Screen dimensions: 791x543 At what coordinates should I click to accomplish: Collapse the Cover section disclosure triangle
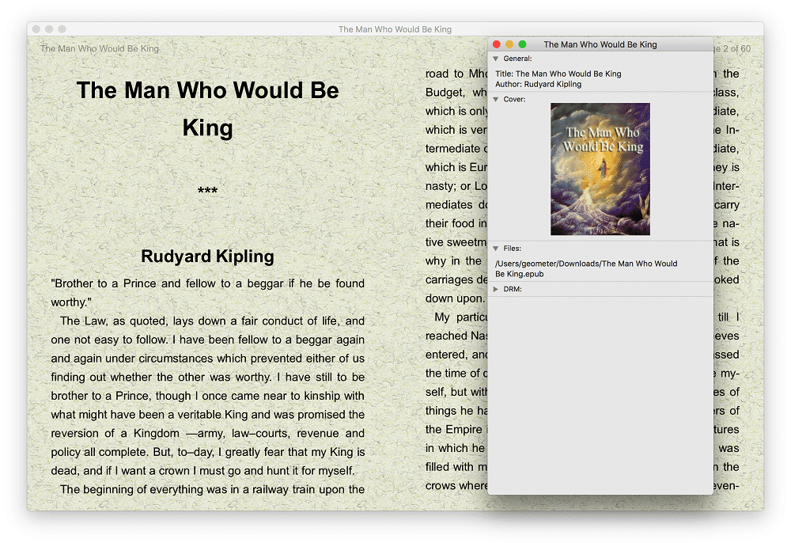[x=496, y=100]
